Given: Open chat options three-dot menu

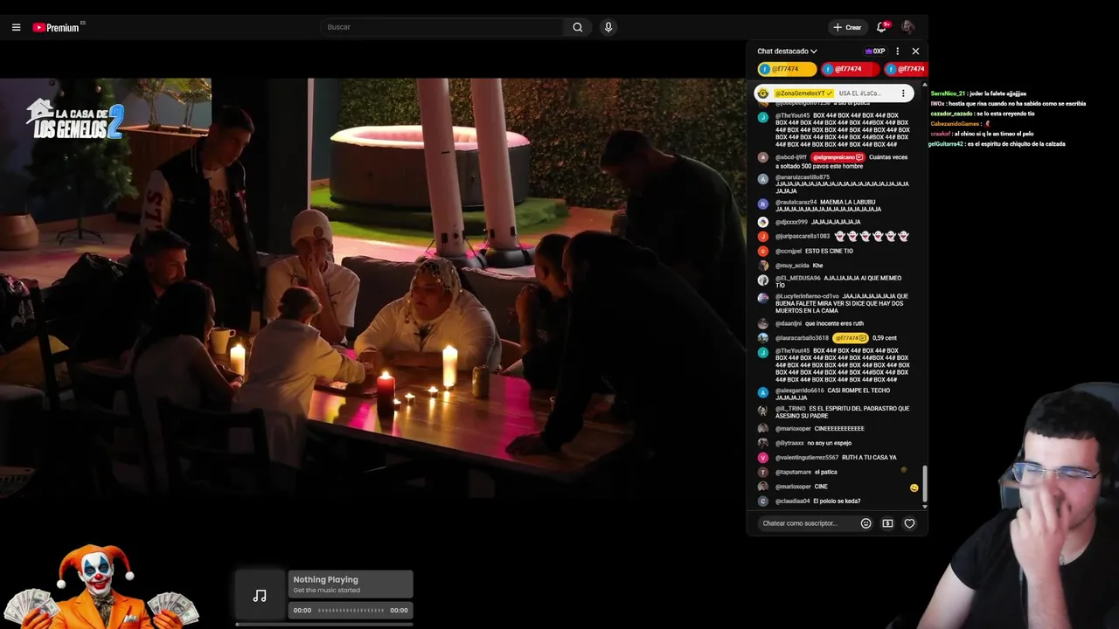Looking at the screenshot, I should [x=897, y=52].
